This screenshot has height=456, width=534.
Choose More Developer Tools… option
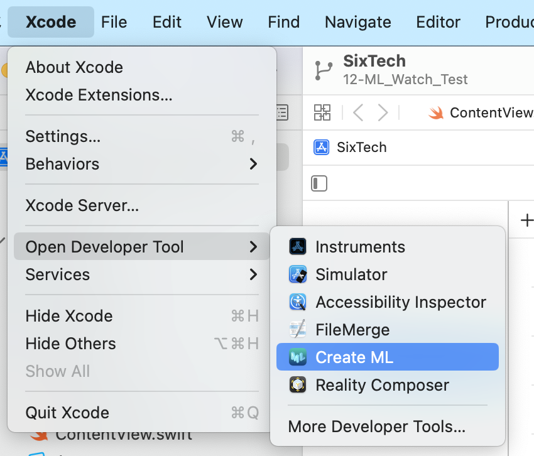point(376,427)
